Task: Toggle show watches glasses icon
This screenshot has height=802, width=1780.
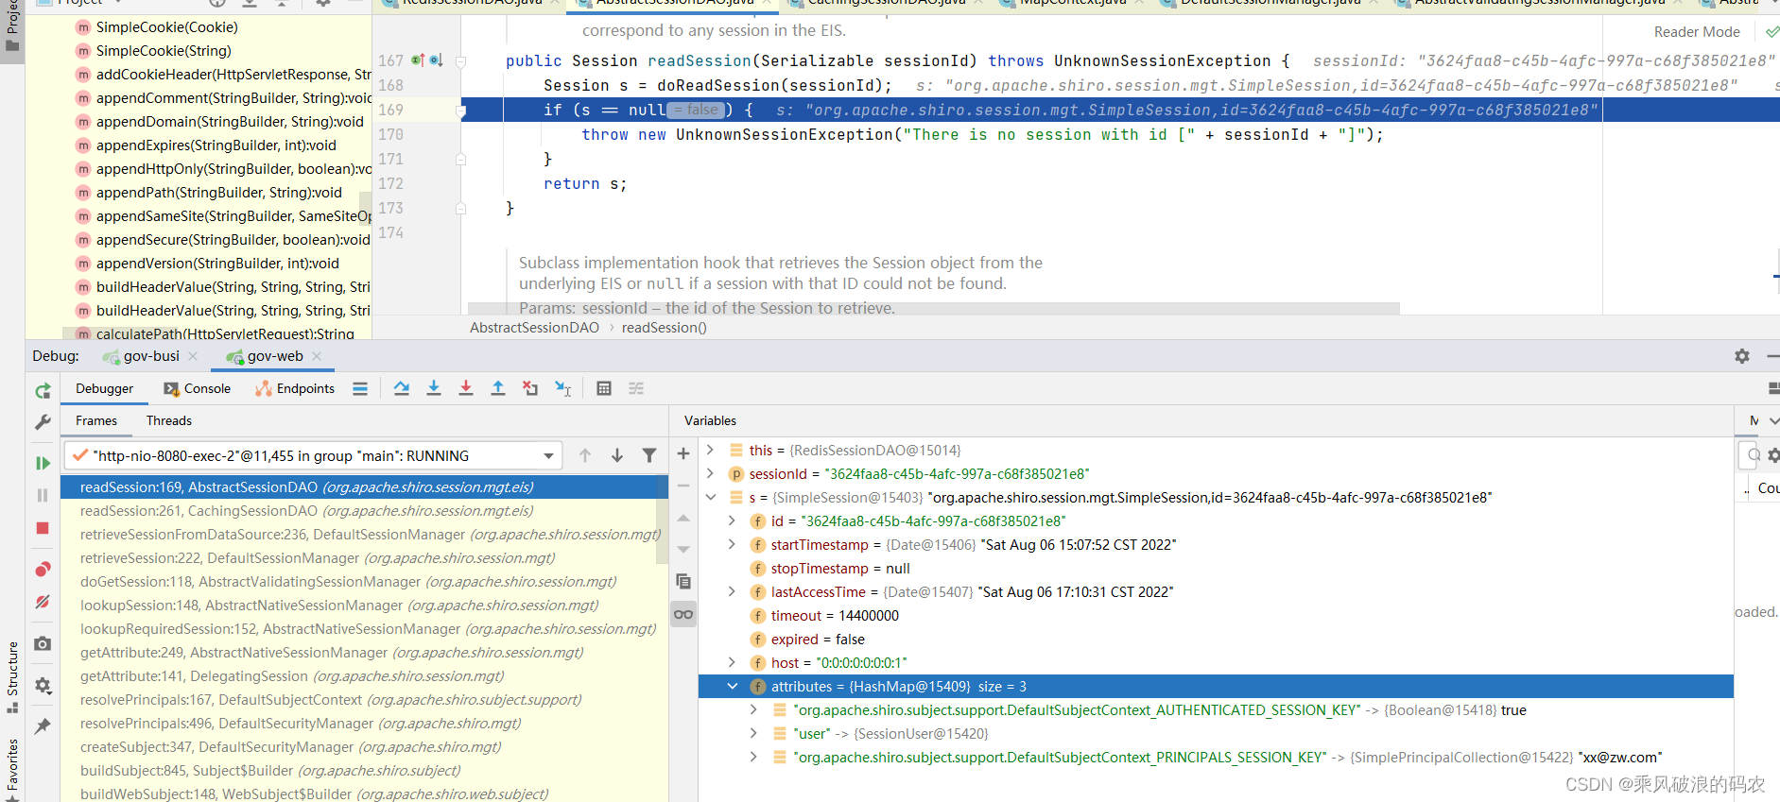Action: [x=683, y=614]
